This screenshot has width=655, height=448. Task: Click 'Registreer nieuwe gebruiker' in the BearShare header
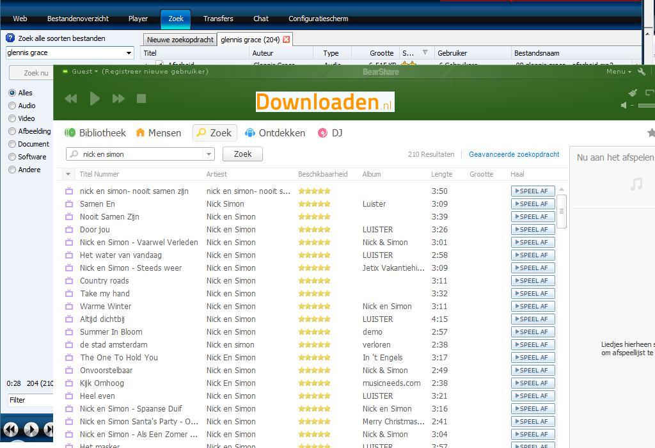[155, 72]
